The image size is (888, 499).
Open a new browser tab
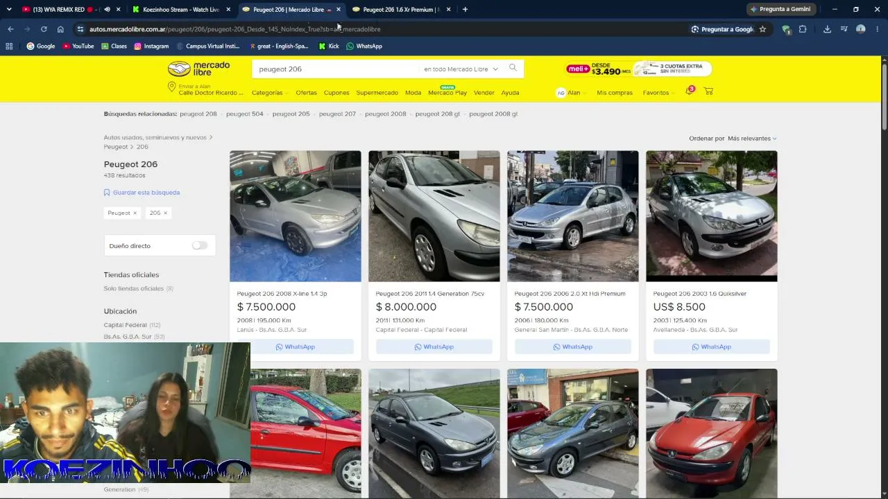[465, 10]
